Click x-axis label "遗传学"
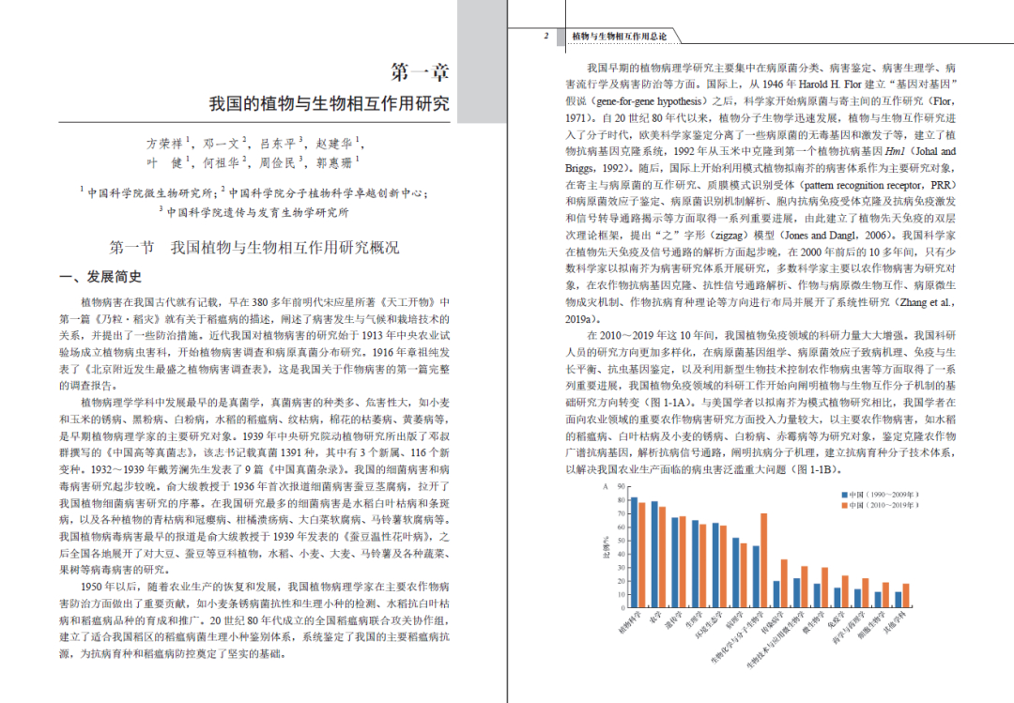This screenshot has width=1014, height=703. 672,619
